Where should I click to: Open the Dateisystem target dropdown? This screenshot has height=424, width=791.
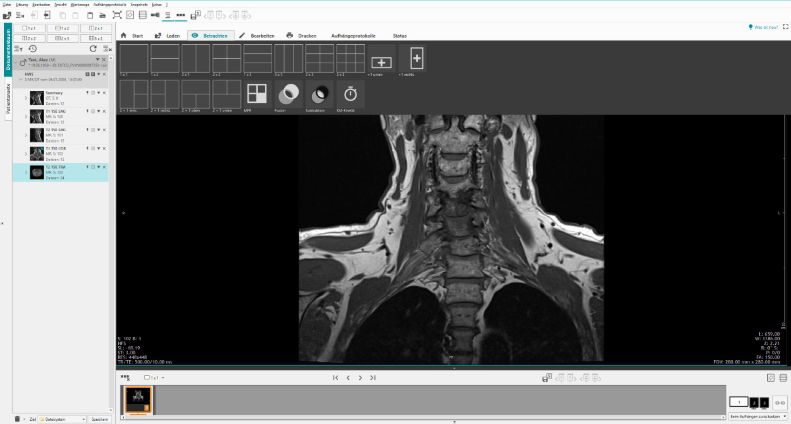click(x=62, y=419)
